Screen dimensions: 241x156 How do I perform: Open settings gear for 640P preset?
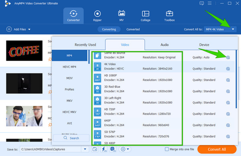point(228,125)
